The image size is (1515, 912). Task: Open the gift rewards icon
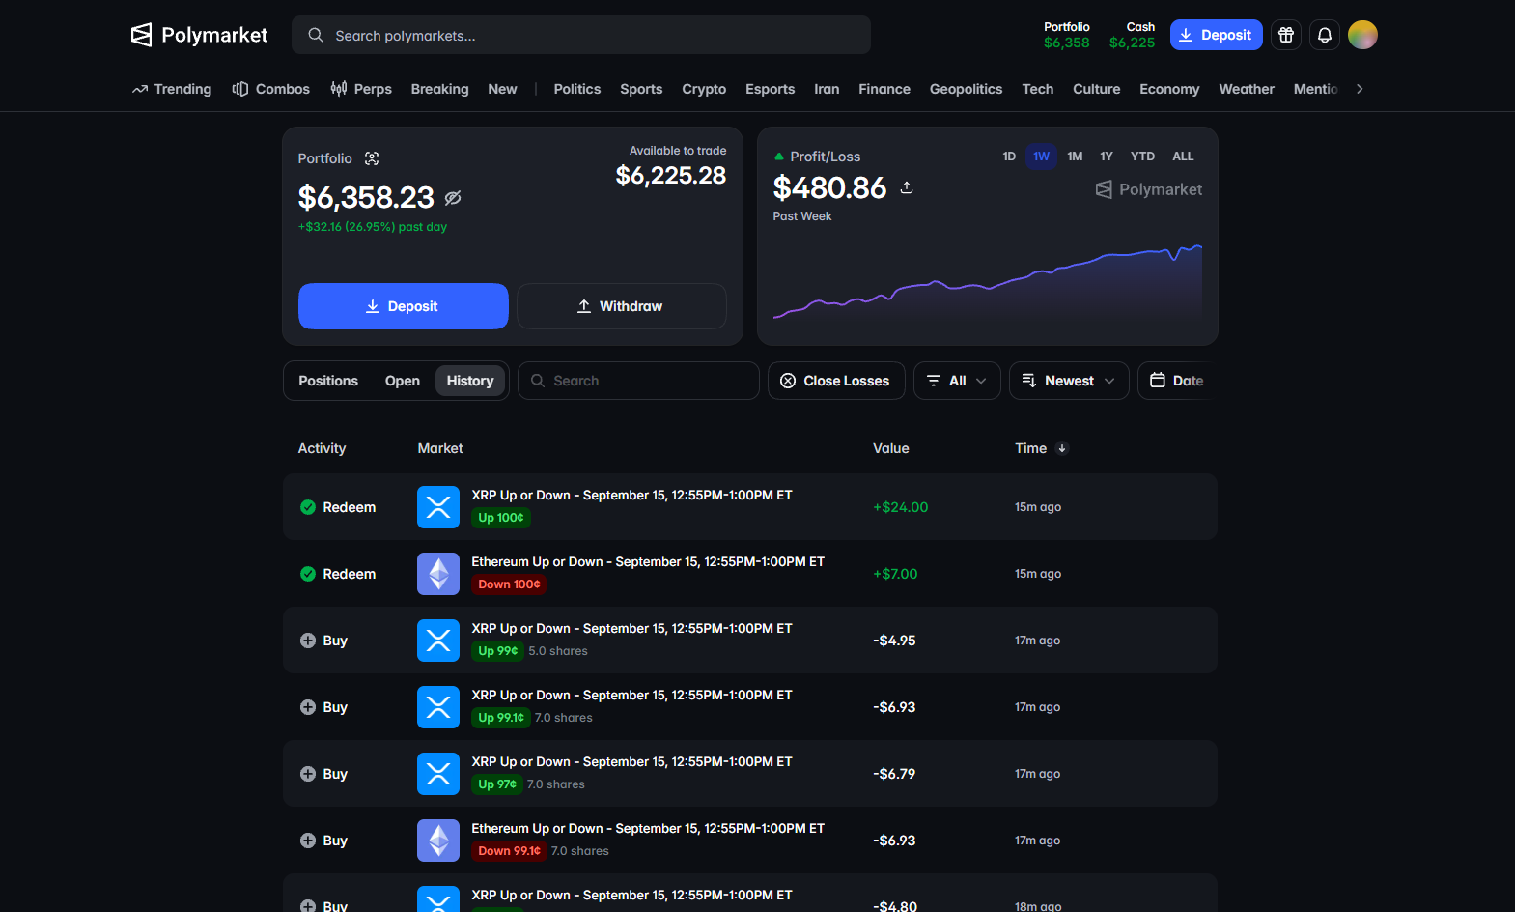(x=1286, y=35)
